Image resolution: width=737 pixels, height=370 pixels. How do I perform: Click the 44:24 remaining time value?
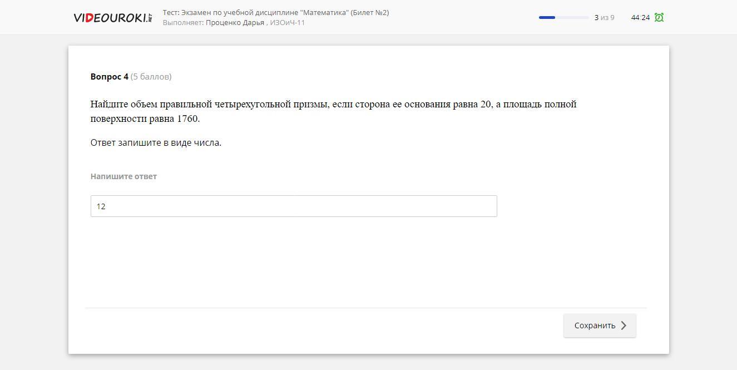640,17
